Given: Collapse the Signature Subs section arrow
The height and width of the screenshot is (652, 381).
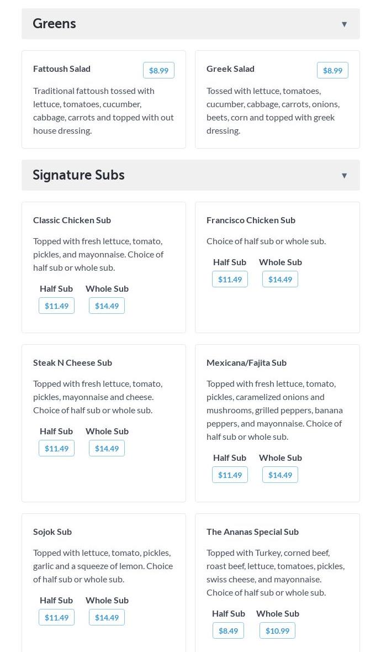Looking at the screenshot, I should (x=344, y=176).
